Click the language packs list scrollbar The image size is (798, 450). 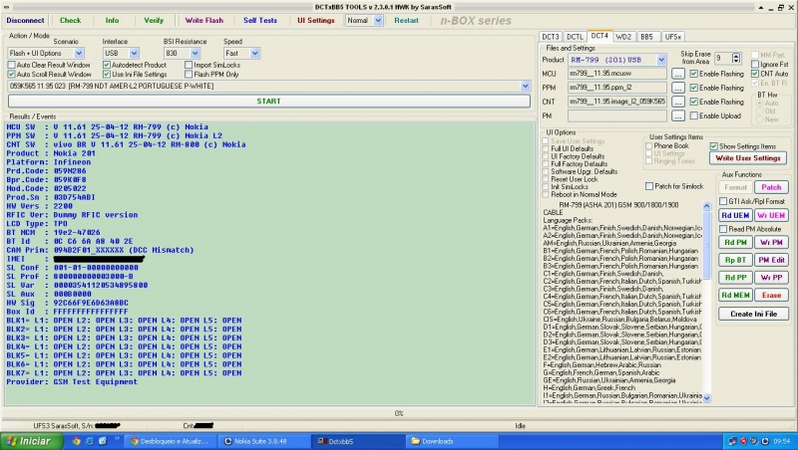(x=706, y=302)
